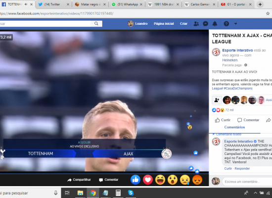Open the Calculator from the taskbar

coord(118,193)
